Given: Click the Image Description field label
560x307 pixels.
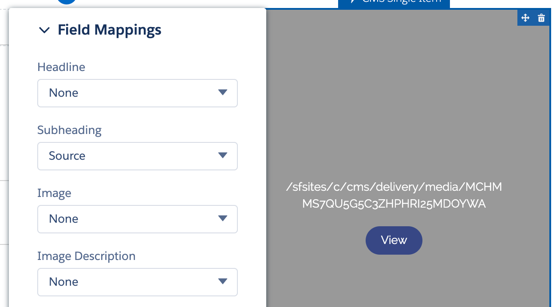Looking at the screenshot, I should pos(87,256).
